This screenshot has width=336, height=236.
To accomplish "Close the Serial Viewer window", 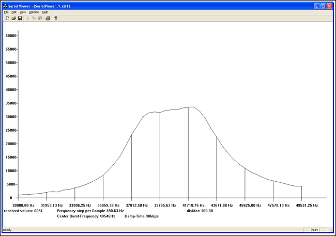I will [x=330, y=6].
